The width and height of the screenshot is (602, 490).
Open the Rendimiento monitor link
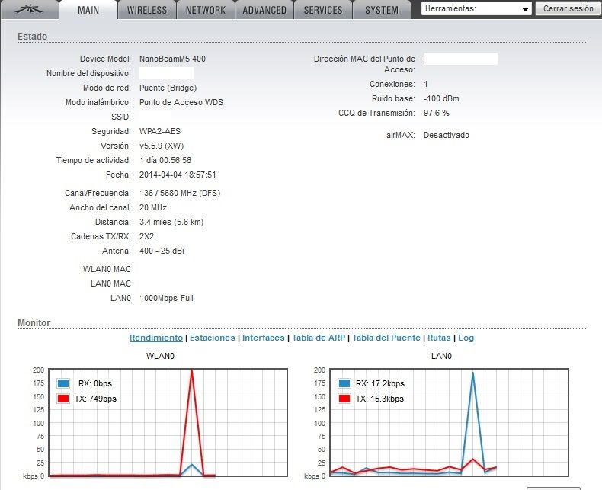156,338
